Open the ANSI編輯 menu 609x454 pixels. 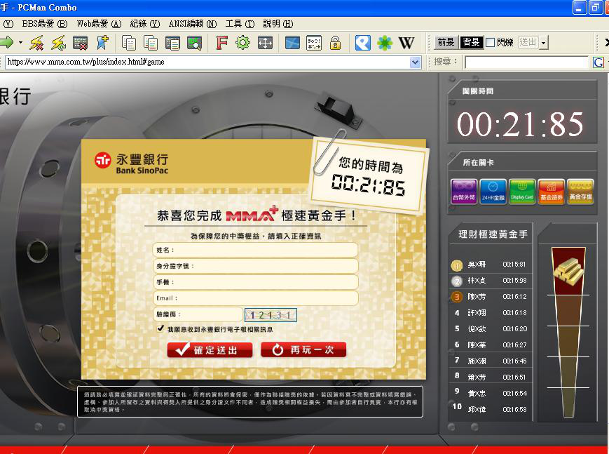193,24
